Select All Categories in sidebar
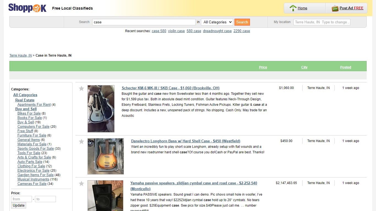376x211 pixels. 25,95
